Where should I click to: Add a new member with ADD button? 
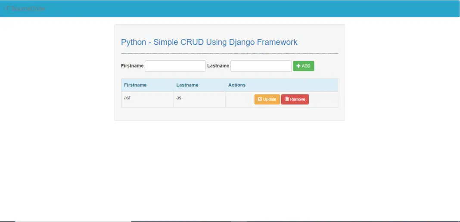[303, 66]
